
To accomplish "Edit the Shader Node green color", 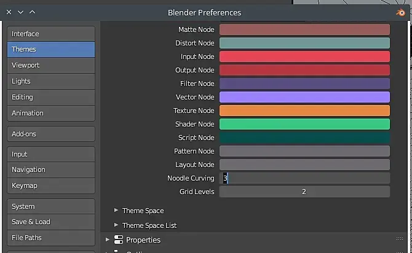I will (304, 124).
